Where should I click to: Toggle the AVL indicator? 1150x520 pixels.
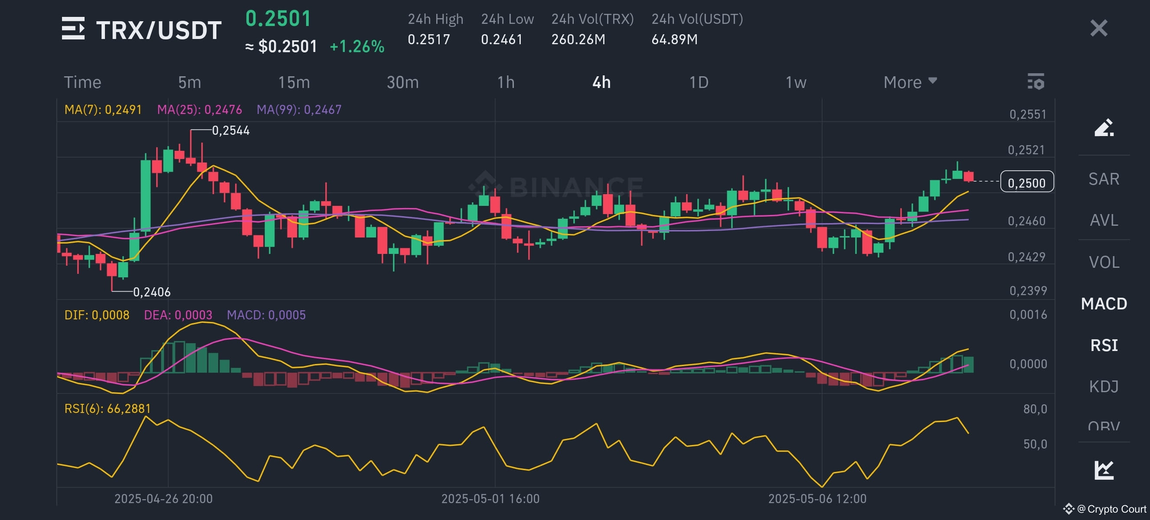1104,220
